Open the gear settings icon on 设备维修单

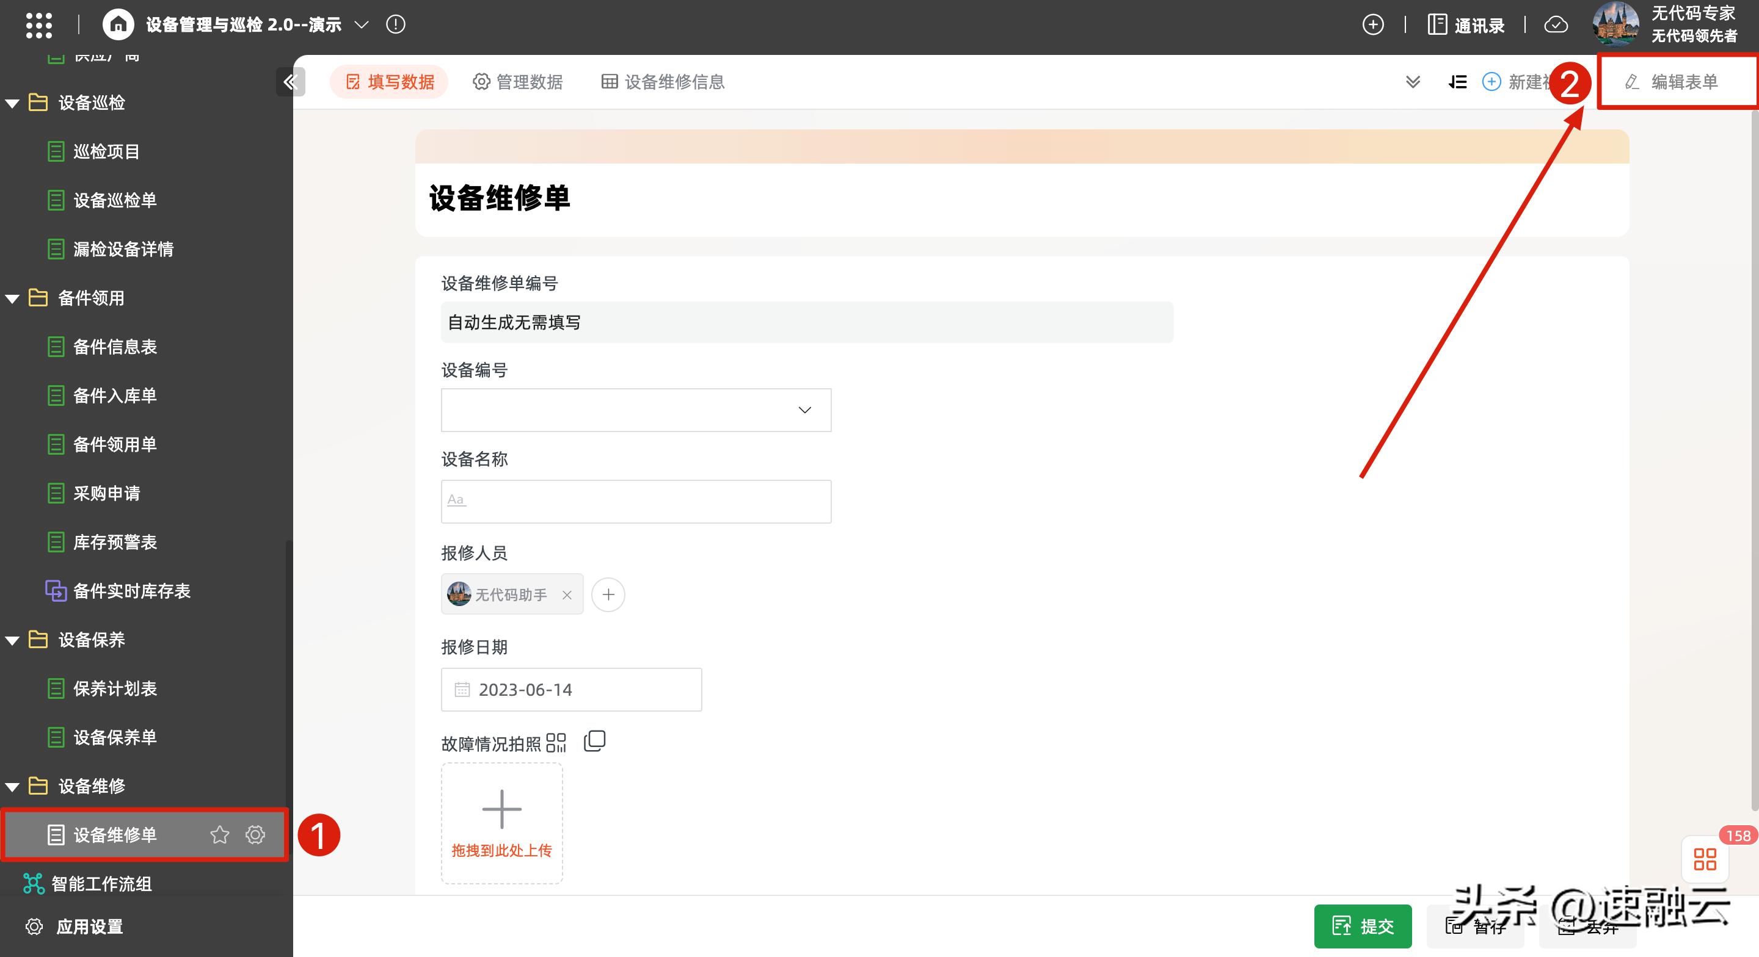[255, 835]
